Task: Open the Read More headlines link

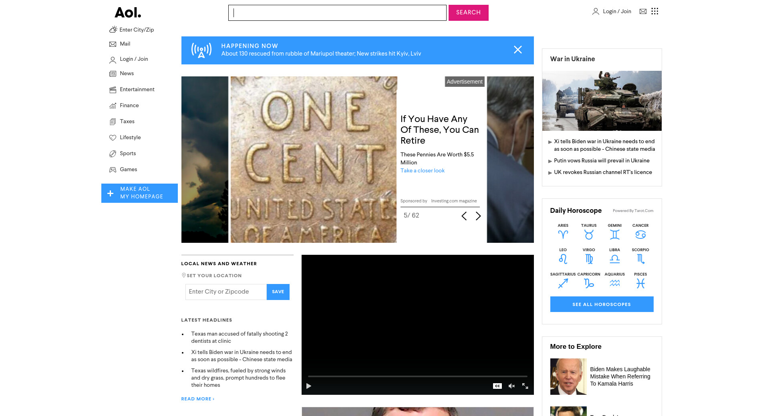Action: tap(198, 399)
